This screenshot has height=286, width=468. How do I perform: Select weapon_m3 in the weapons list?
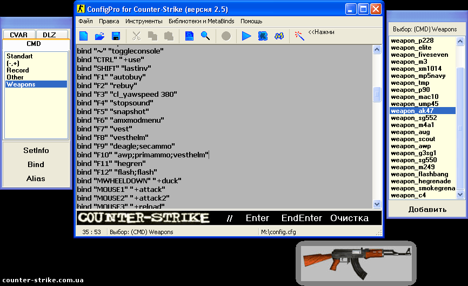[x=422, y=62]
